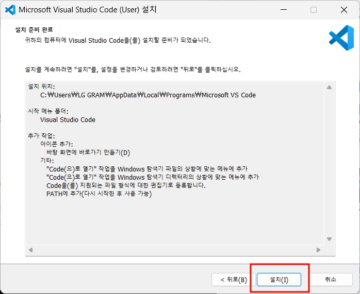Click the '기타:' line
The width and height of the screenshot is (360, 294).
[x=47, y=161]
